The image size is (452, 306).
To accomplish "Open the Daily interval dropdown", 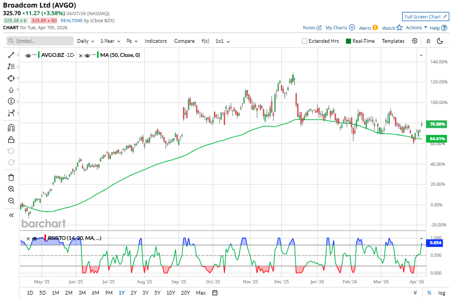I will 86,41.
